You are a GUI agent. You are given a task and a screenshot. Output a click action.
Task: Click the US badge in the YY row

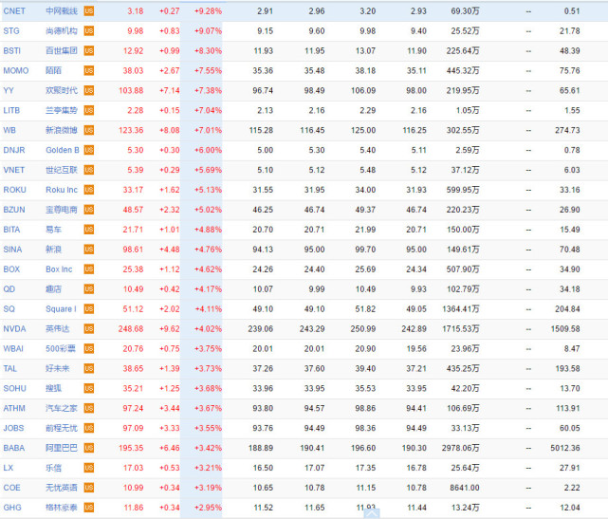point(89,90)
